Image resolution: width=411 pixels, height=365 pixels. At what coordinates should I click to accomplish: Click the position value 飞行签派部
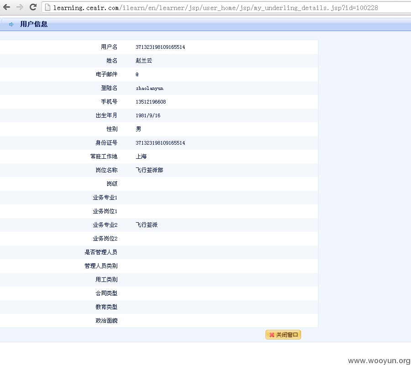point(150,170)
